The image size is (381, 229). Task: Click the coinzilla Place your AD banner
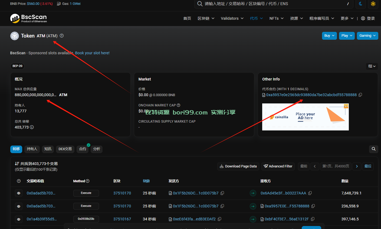tap(306, 117)
